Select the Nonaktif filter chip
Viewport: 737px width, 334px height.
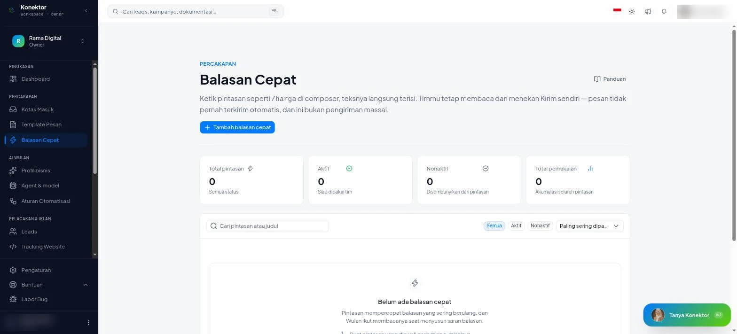click(x=540, y=226)
